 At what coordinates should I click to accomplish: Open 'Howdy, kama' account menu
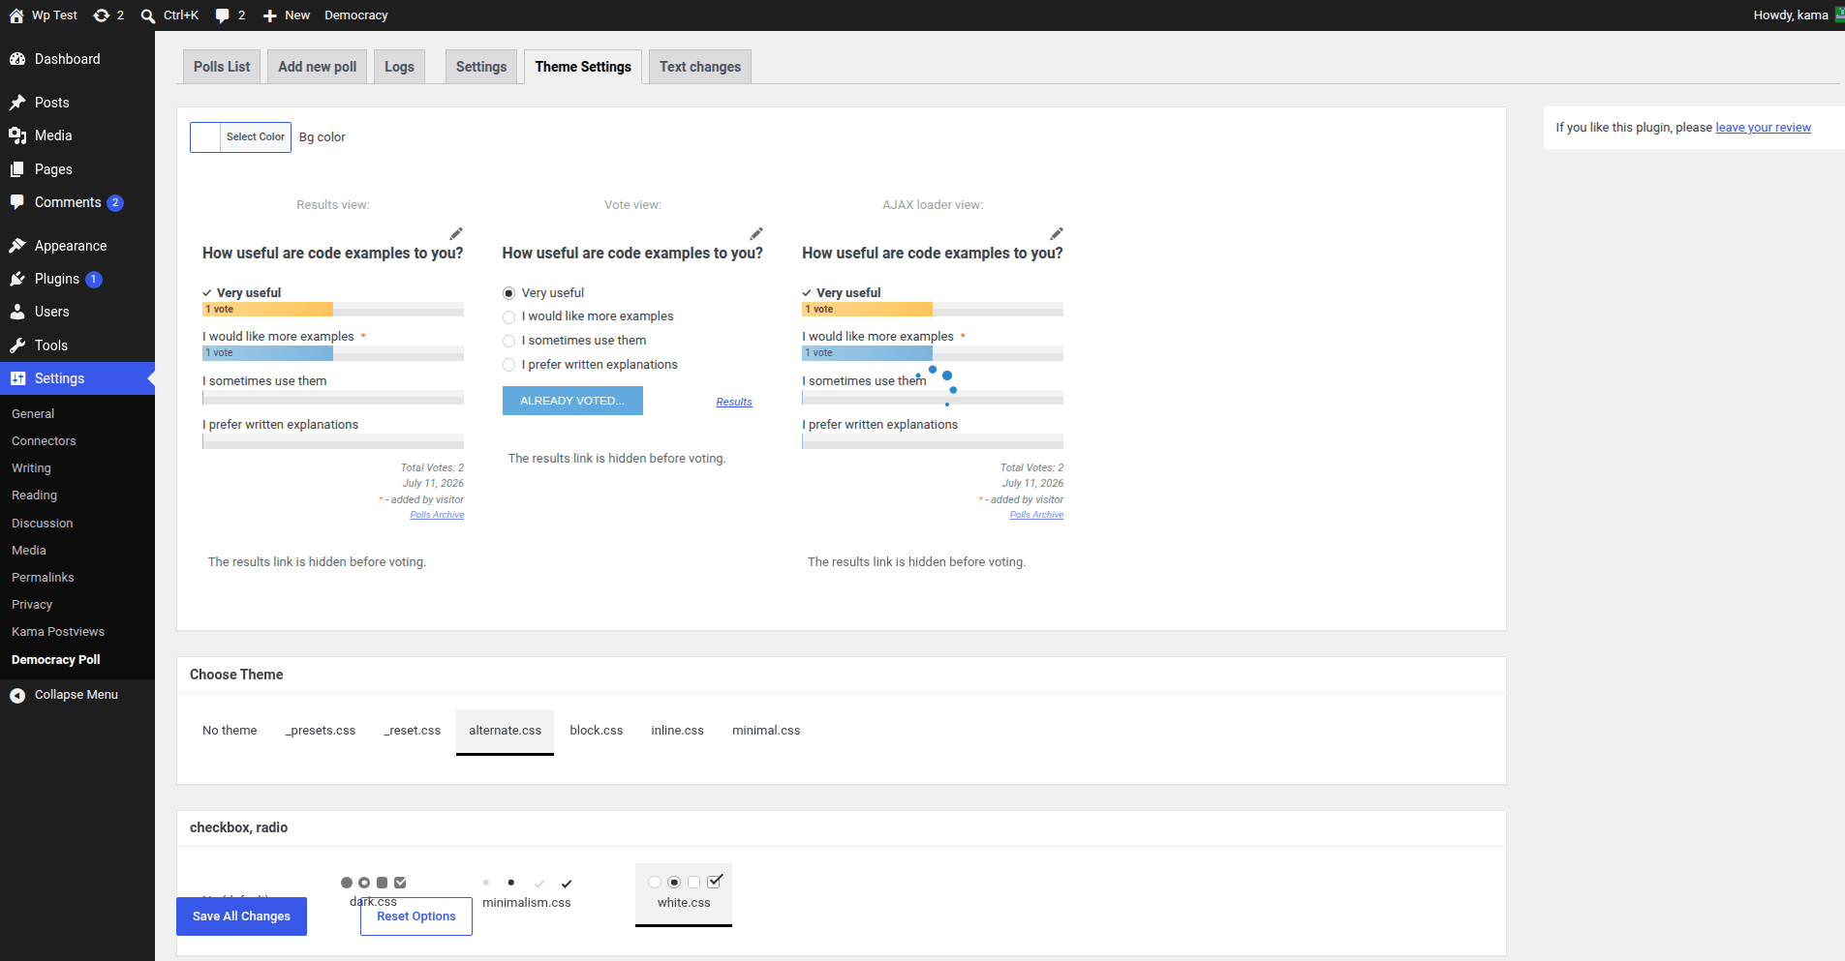pyautogui.click(x=1798, y=15)
